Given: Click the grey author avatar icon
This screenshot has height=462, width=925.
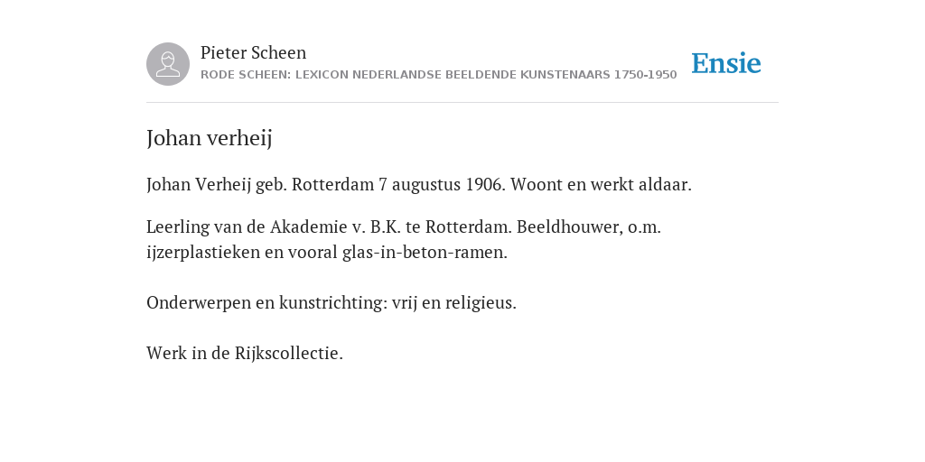Looking at the screenshot, I should 168,64.
